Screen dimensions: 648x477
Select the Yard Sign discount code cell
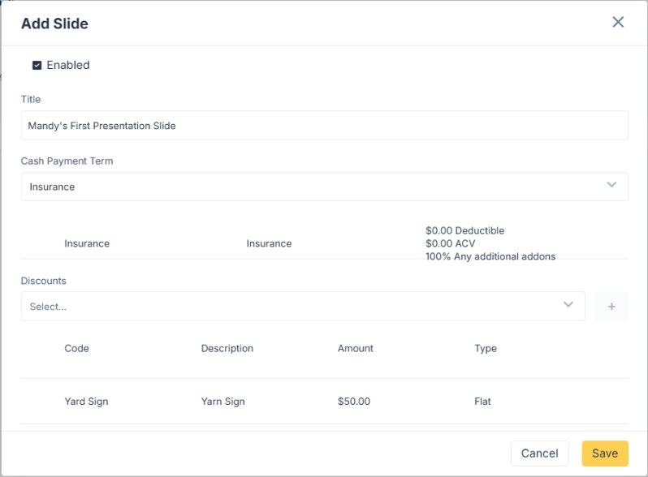86,402
